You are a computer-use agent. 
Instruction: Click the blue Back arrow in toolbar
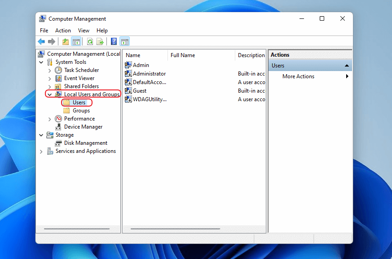41,42
